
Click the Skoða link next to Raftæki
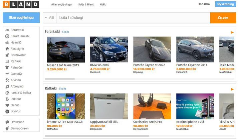click(62, 88)
